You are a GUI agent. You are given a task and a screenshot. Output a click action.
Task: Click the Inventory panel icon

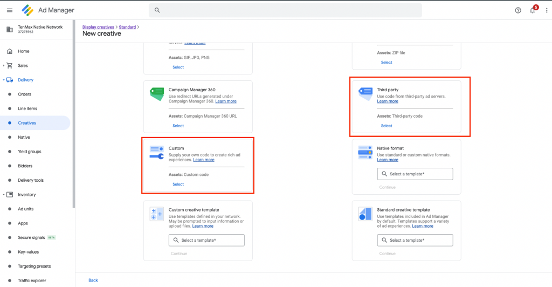(10, 194)
